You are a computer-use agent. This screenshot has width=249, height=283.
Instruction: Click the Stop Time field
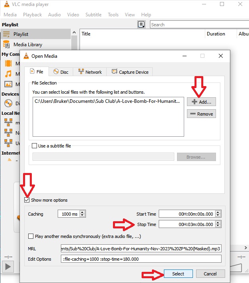tap(187, 224)
